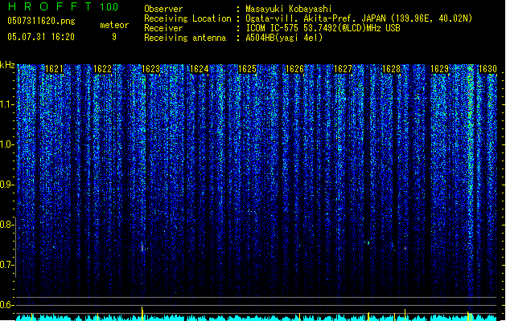Click the ICOM IC-575 receiver value

(323, 28)
